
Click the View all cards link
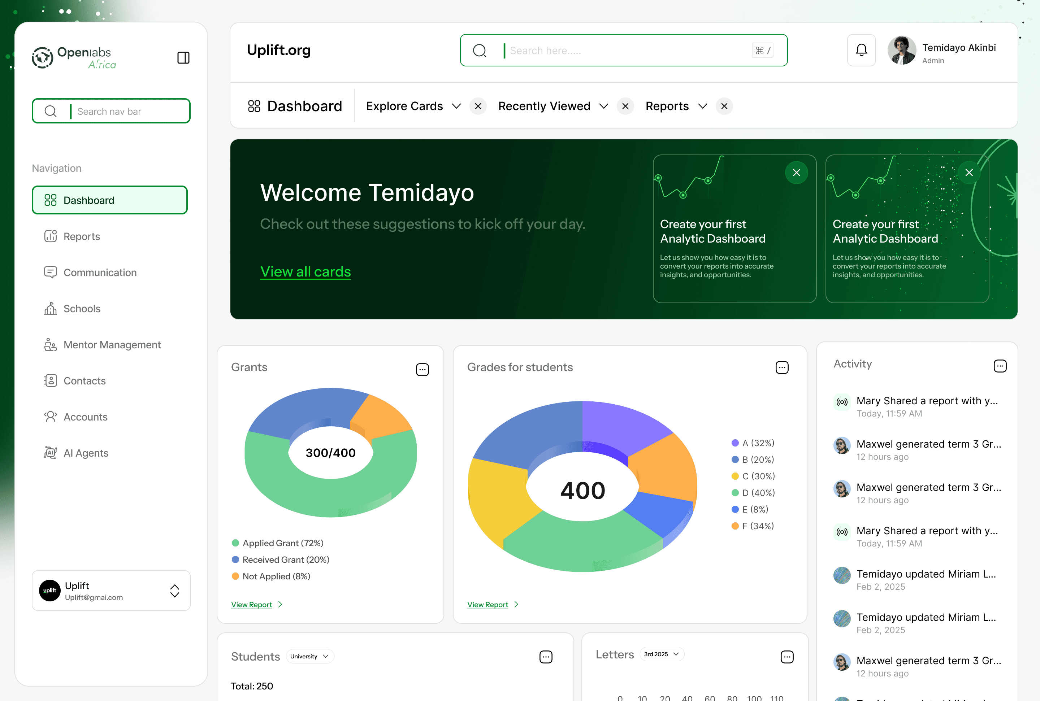coord(305,272)
